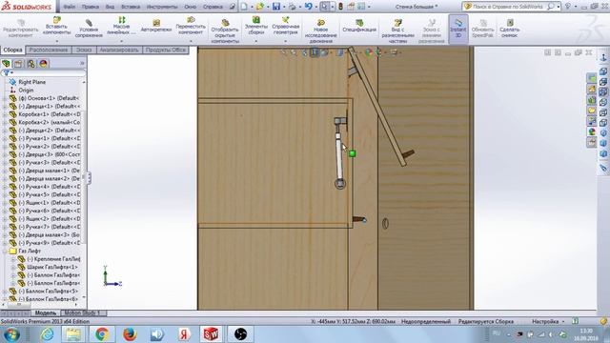610x343 pixels.
Task: Click into SolidWorks help search field
Action: point(508,7)
